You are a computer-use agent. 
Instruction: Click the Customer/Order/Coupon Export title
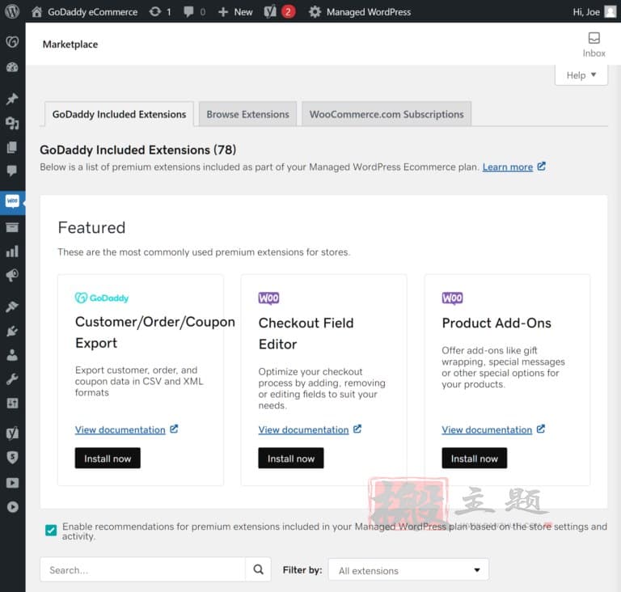[x=155, y=332]
